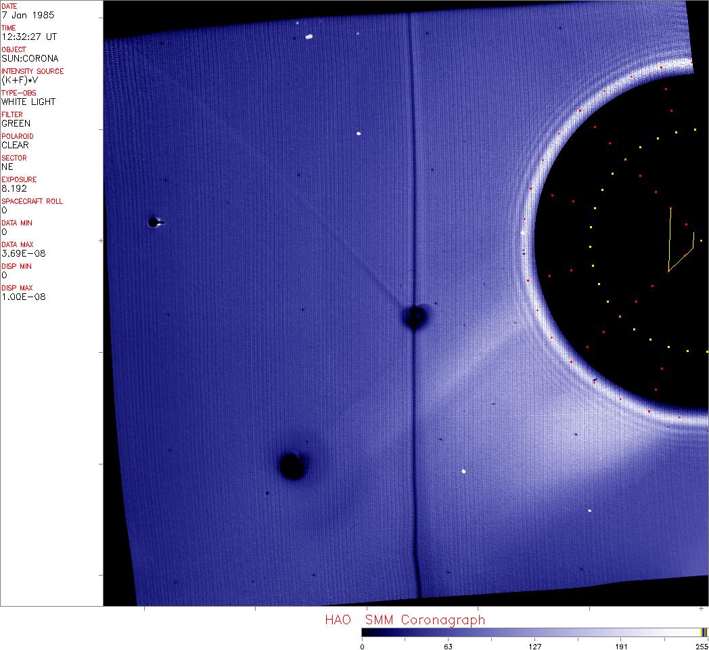The image size is (709, 650).
Task: Click the 255 label on the color bar
Action: 702,646
